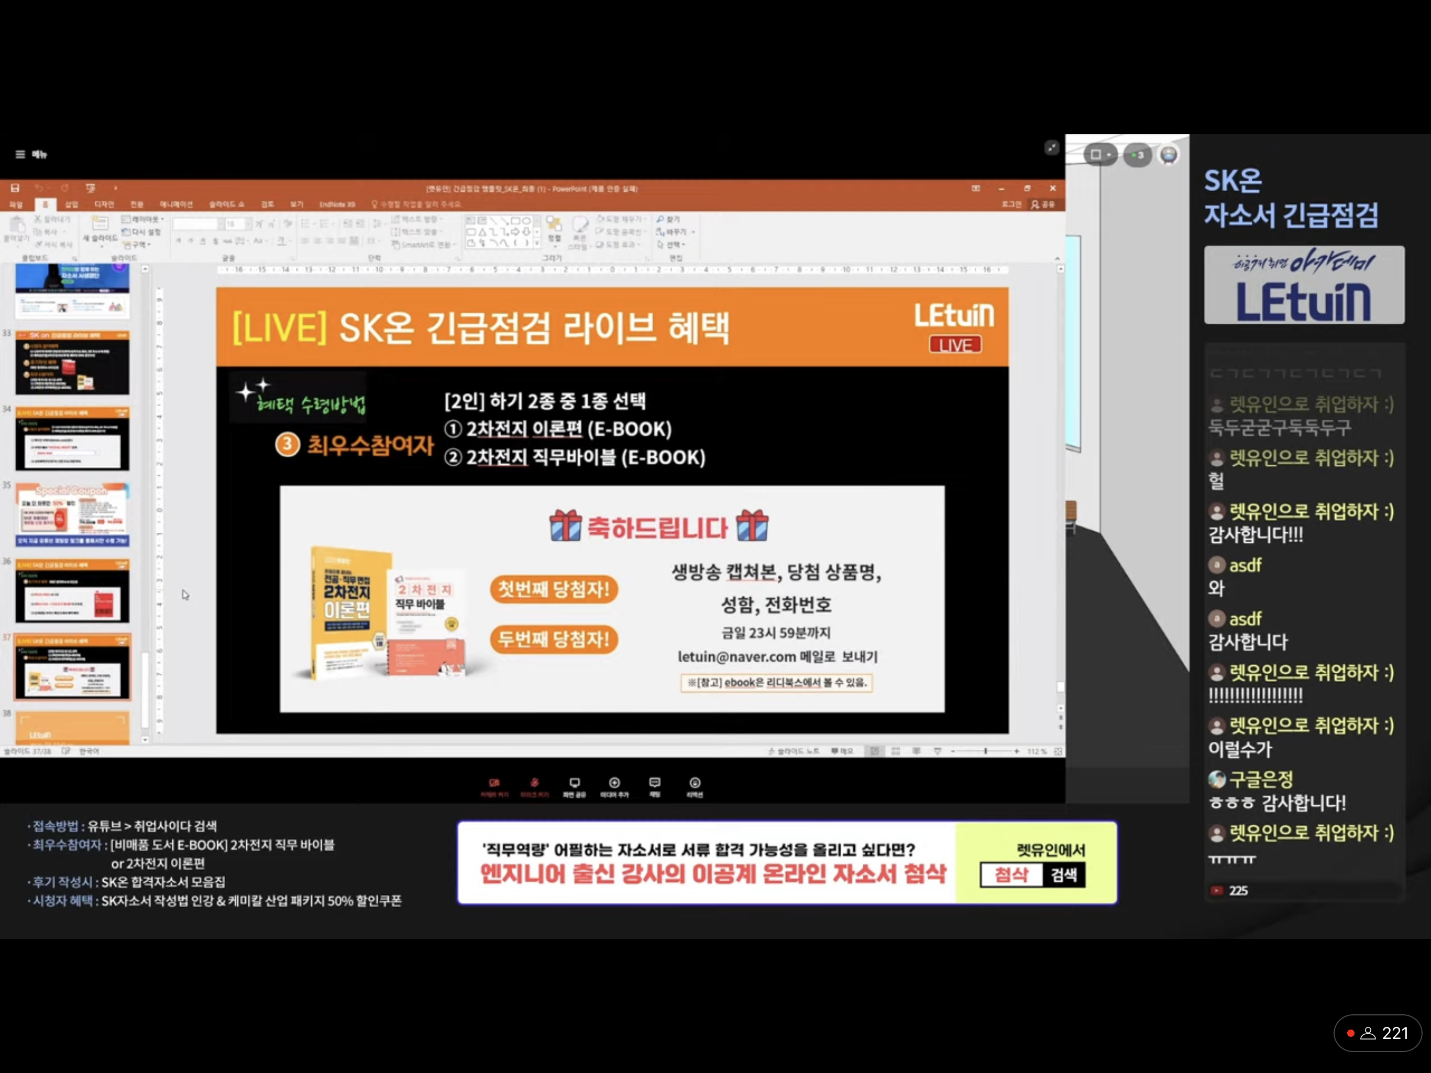Click the bulleted list icon
1431x1073 pixels.
[x=305, y=224]
